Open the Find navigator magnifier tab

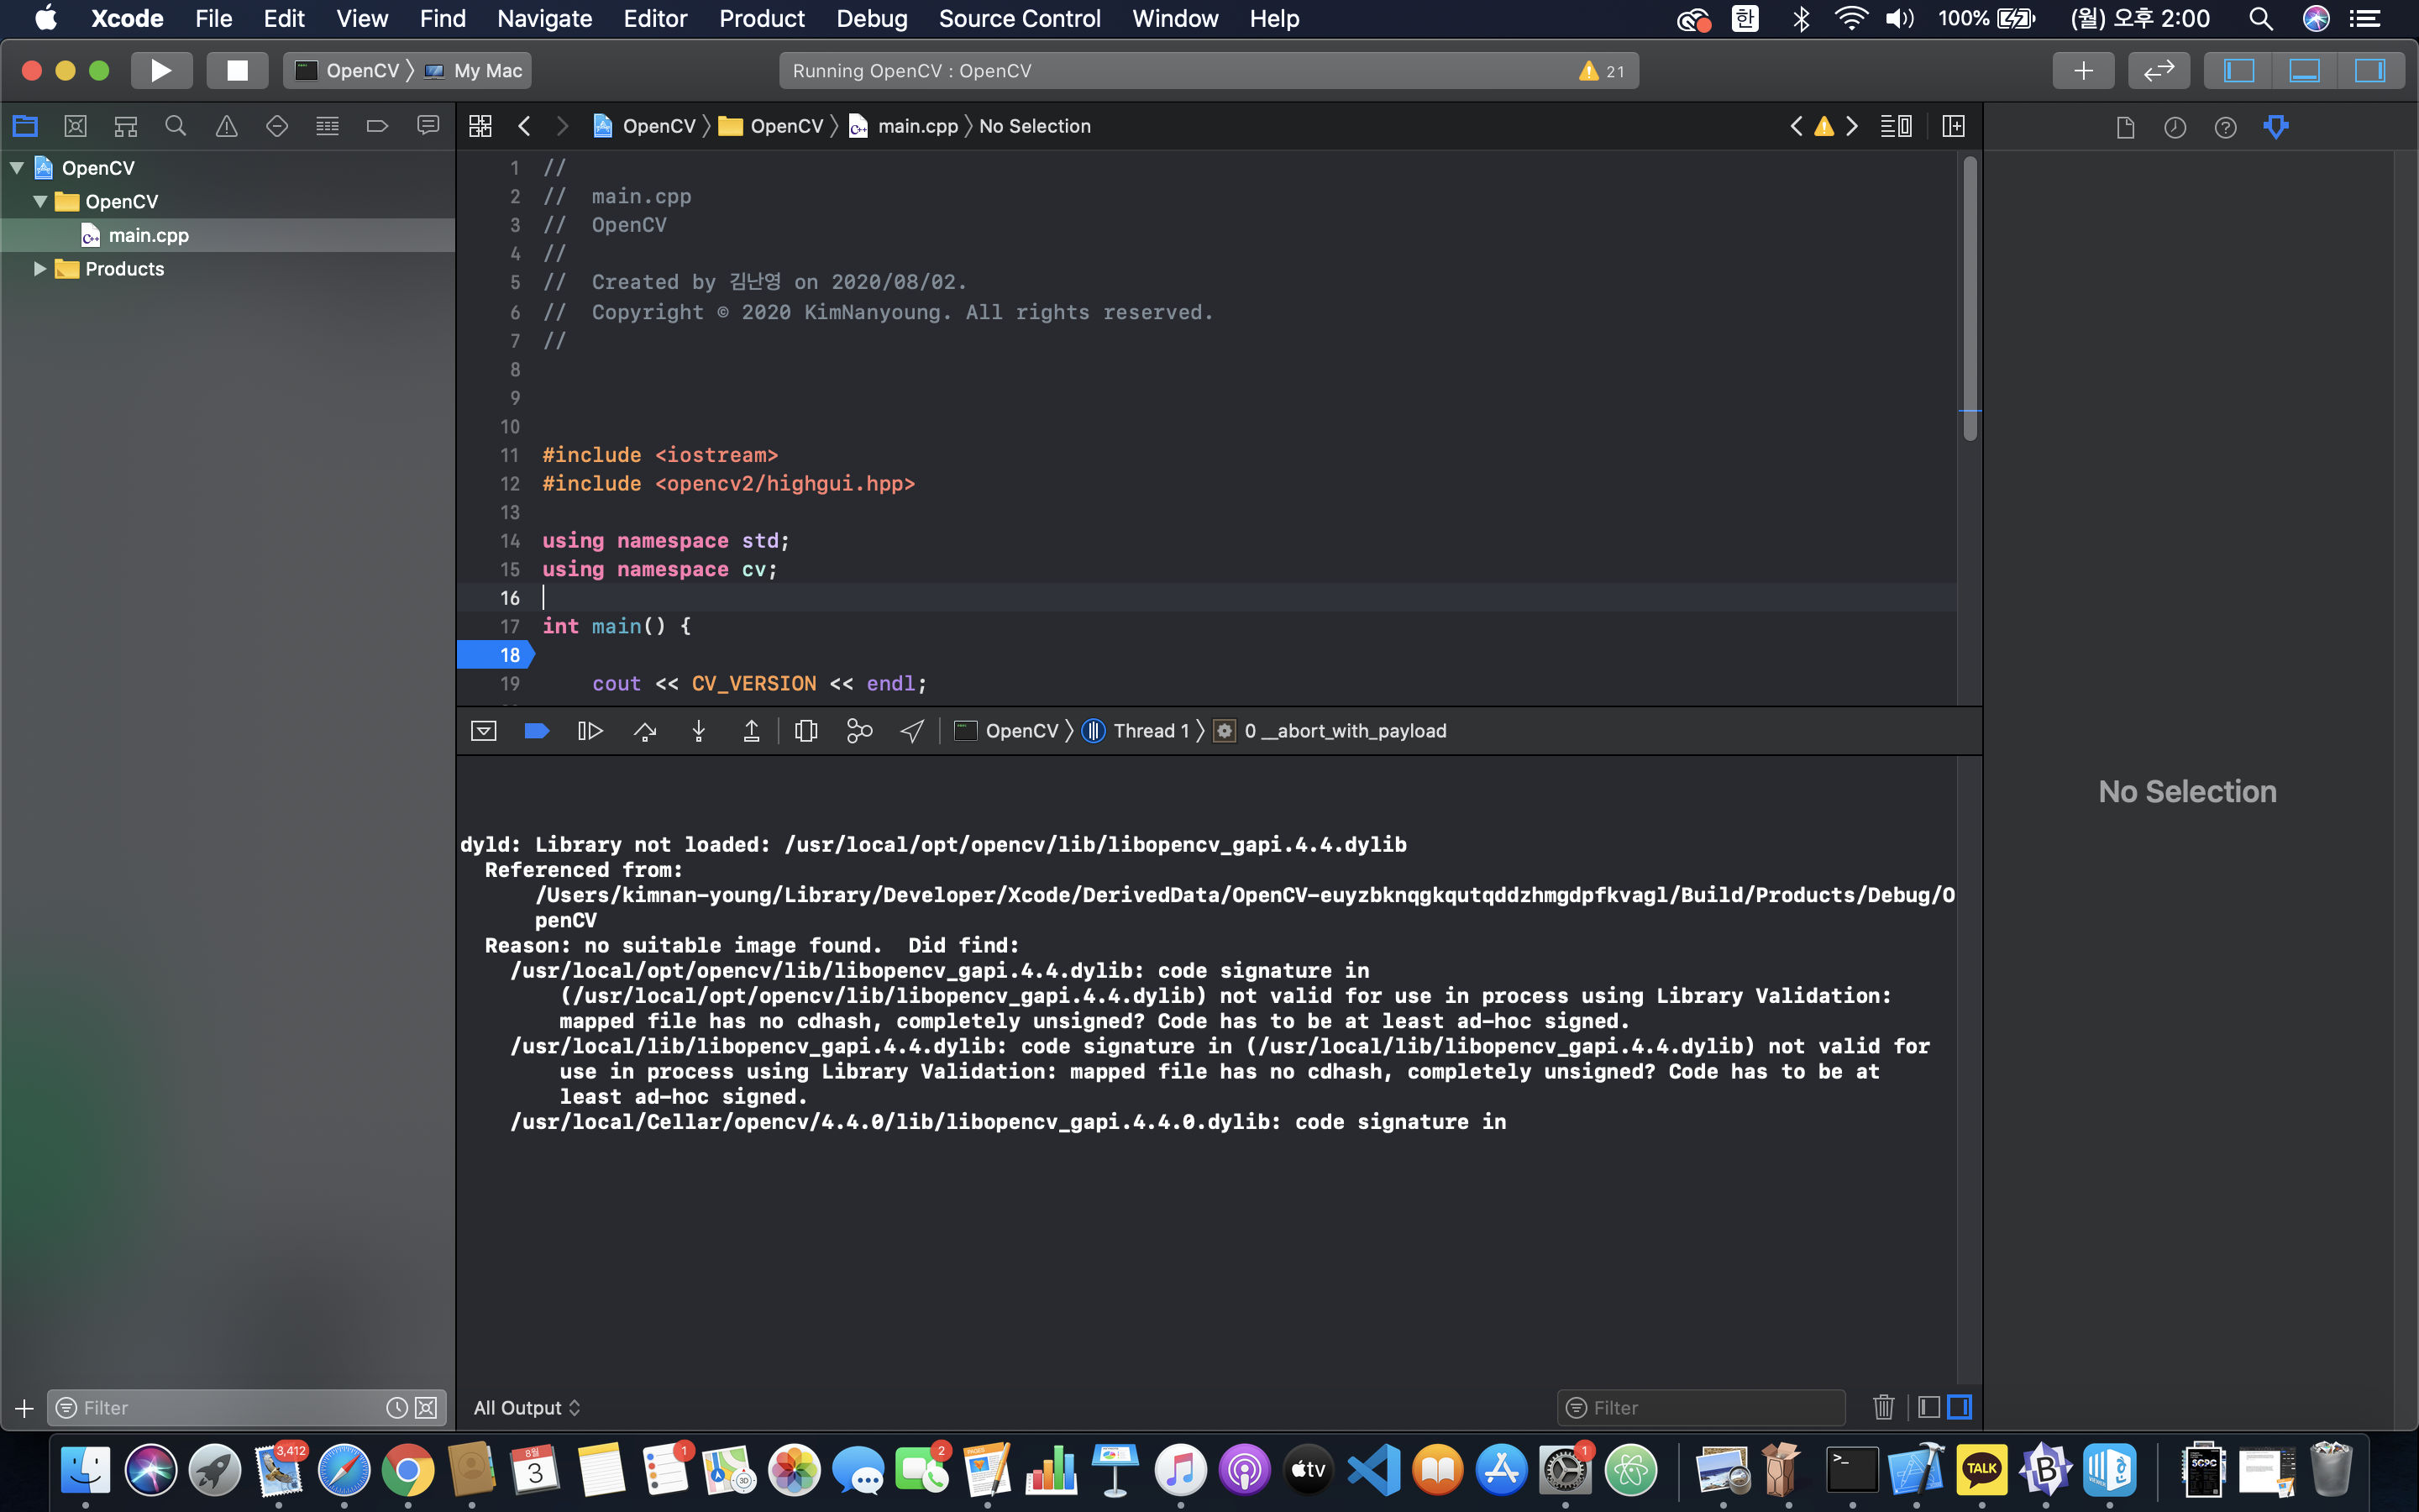coord(176,126)
